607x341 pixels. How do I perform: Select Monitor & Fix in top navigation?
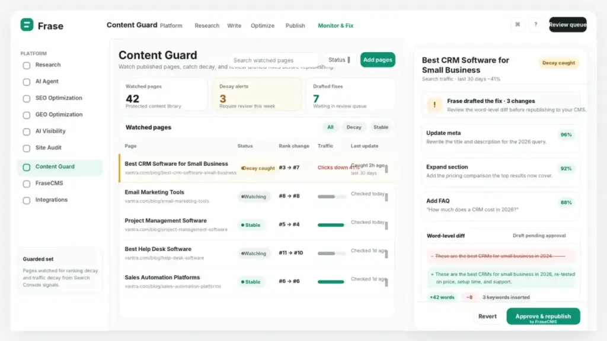336,25
